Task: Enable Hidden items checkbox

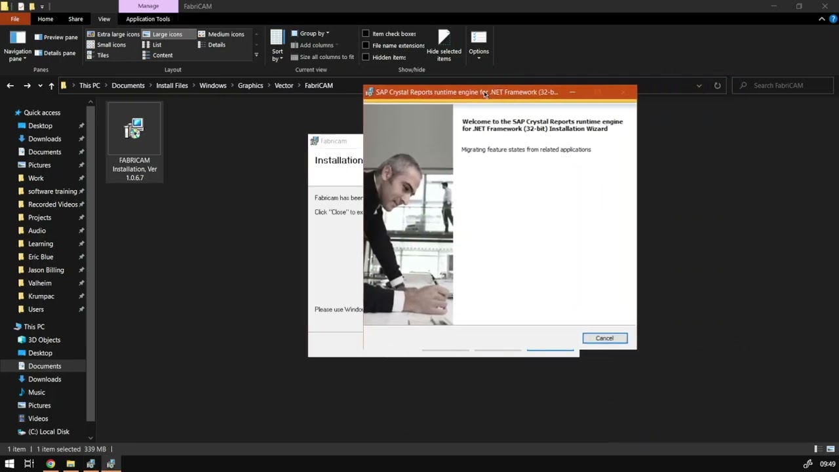Action: [366, 57]
